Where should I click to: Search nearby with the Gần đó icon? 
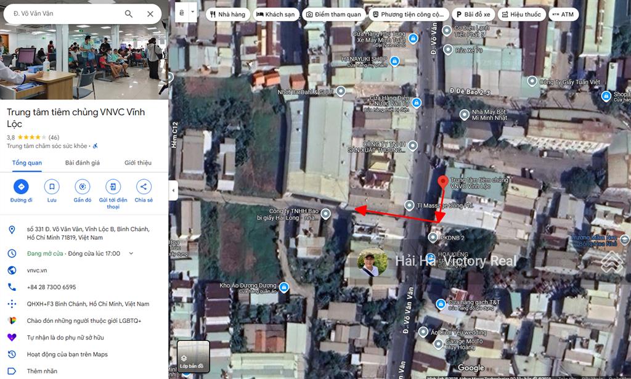coord(83,187)
